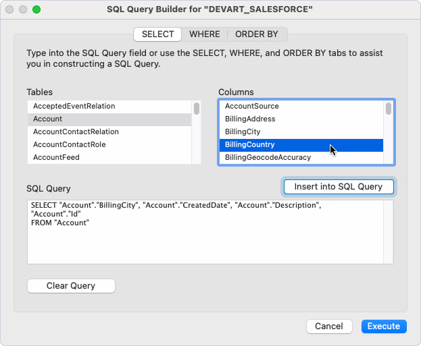Click the Tables list scrollbar thumb
421x346 pixels.
tap(197, 109)
